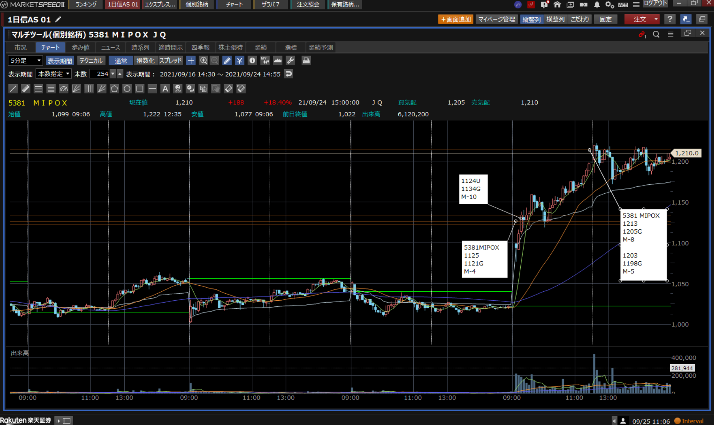Open the 四季報 tab
The width and height of the screenshot is (714, 425).
point(200,47)
